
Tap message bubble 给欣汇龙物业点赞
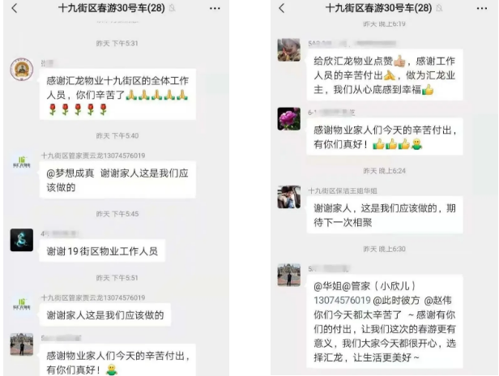pyautogui.click(x=385, y=75)
